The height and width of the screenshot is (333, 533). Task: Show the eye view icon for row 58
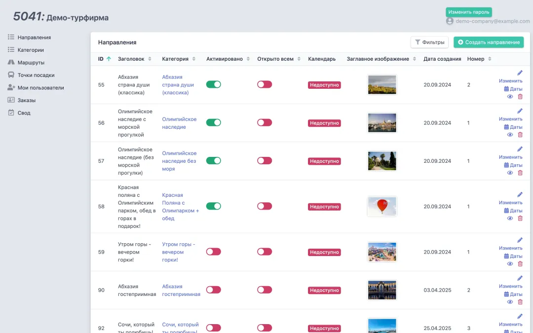click(510, 218)
